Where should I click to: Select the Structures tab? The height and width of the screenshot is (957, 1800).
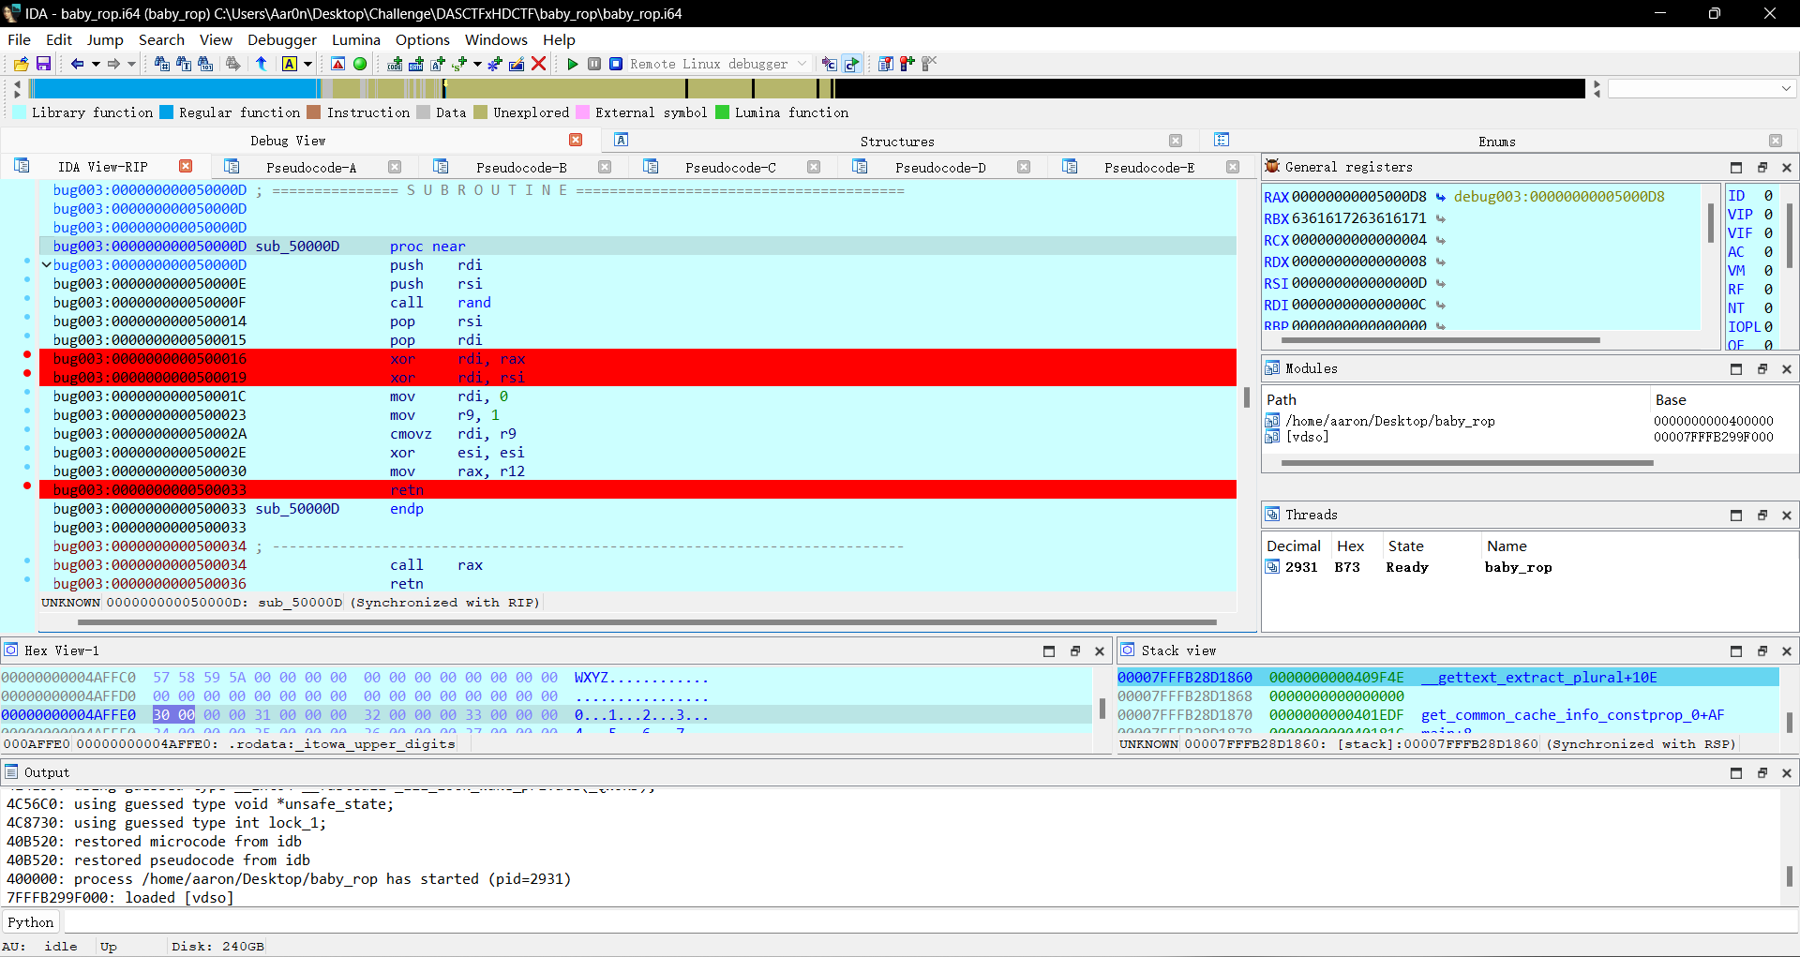897,142
